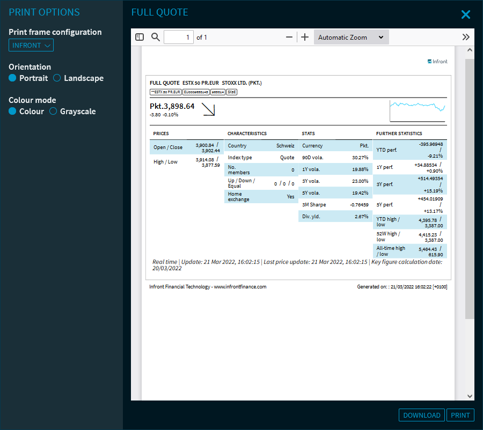Close the print dialog with X
Viewport: 483px width, 430px height.
[x=465, y=14]
